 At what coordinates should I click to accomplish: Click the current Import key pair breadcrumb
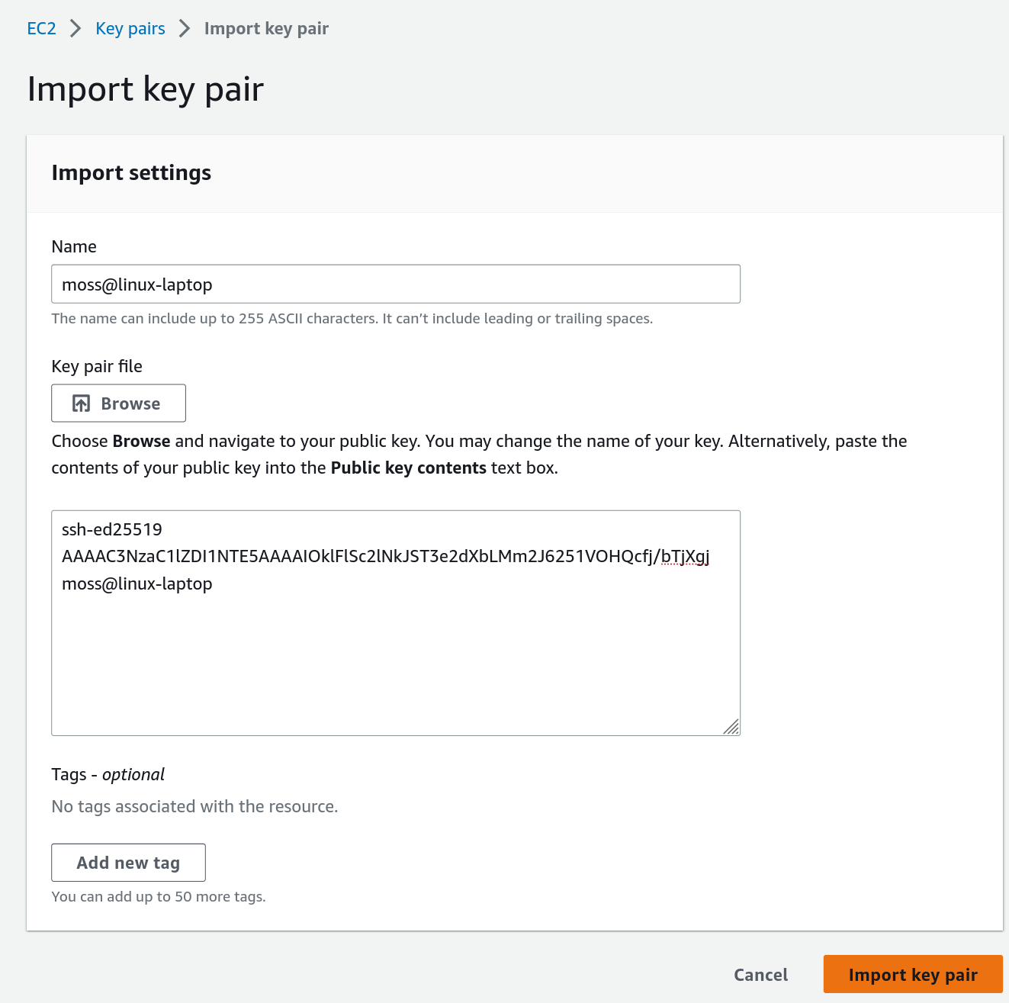click(x=266, y=29)
